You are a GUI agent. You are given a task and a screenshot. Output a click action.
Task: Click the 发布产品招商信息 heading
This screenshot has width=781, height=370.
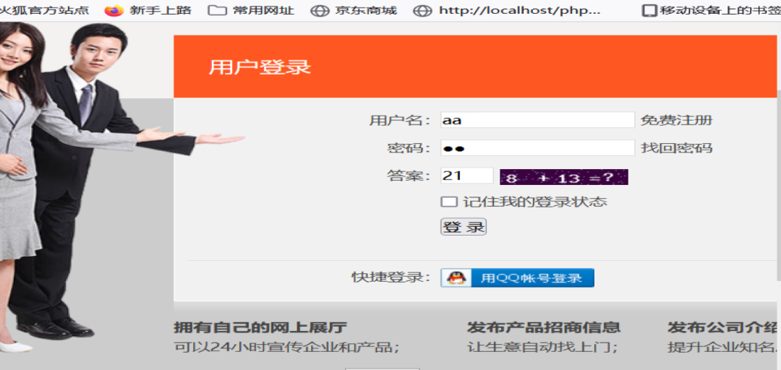(544, 327)
